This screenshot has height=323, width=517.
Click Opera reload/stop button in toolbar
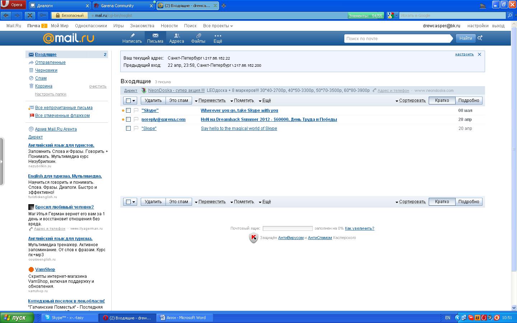click(30, 15)
